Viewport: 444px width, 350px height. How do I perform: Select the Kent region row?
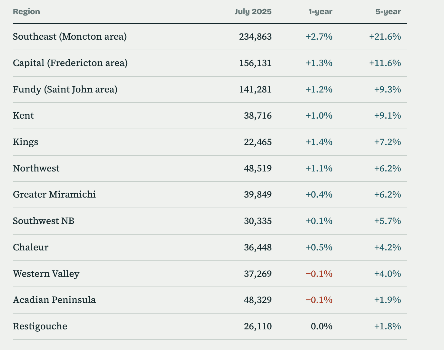pos(210,116)
